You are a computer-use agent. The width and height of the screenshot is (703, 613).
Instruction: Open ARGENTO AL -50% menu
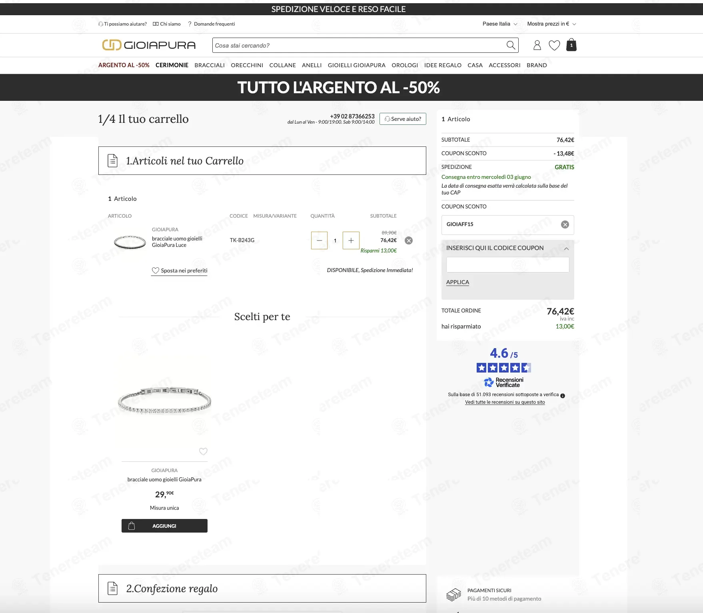click(x=124, y=65)
